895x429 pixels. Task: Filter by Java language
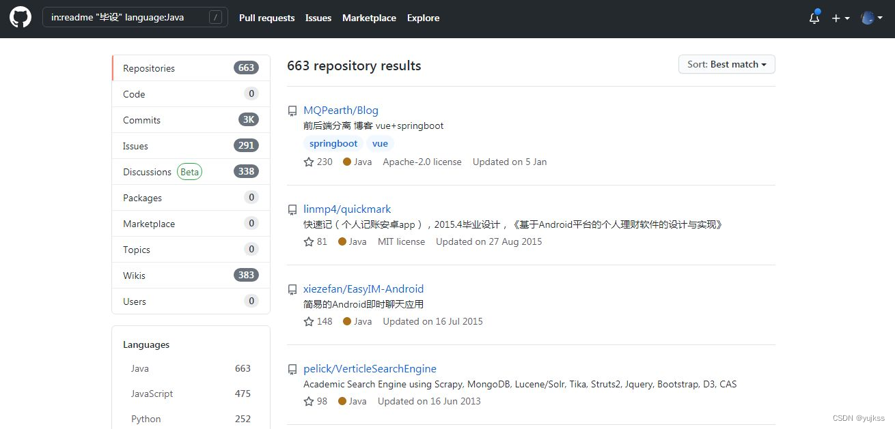point(191,368)
